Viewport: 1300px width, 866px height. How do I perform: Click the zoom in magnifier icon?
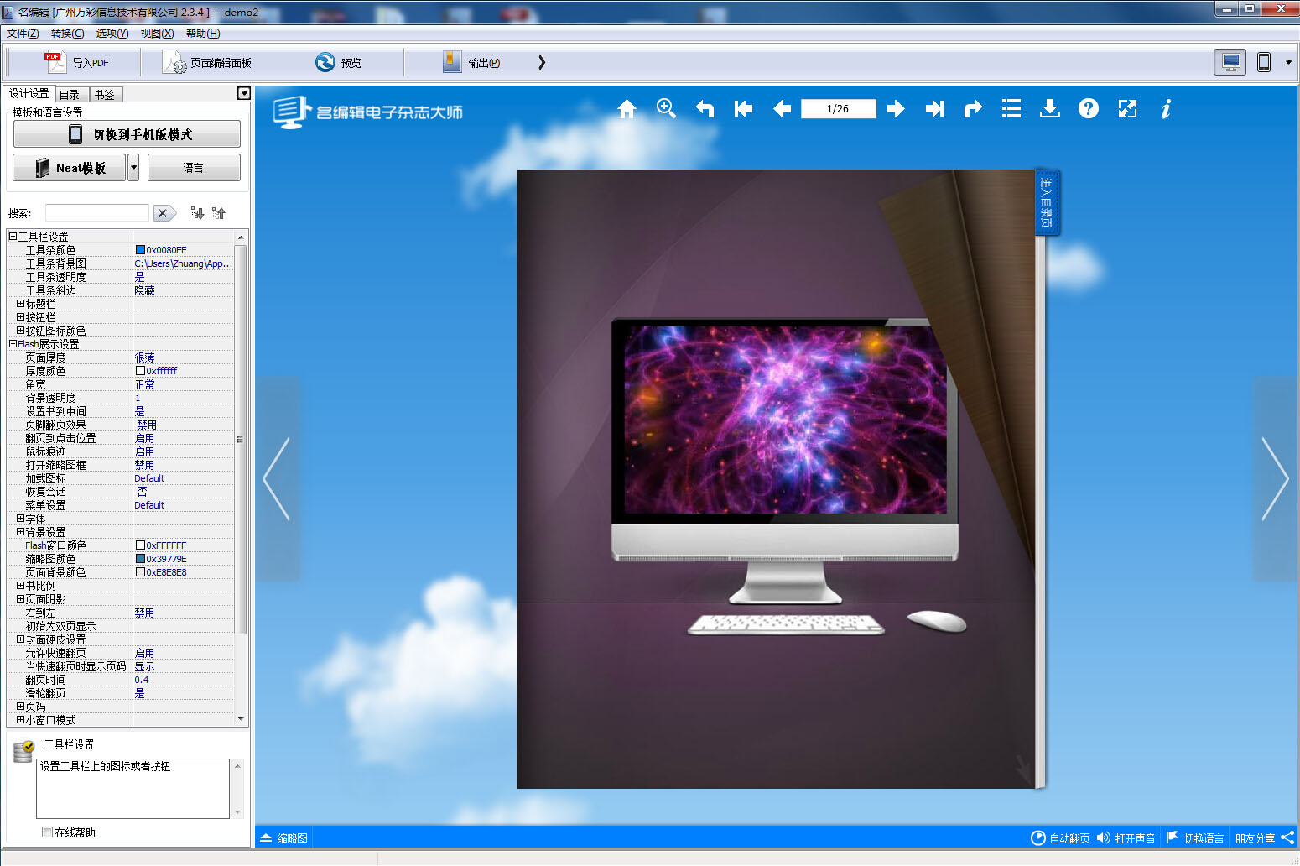[666, 108]
